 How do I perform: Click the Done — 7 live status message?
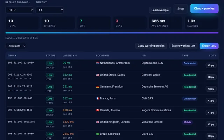[22, 38]
